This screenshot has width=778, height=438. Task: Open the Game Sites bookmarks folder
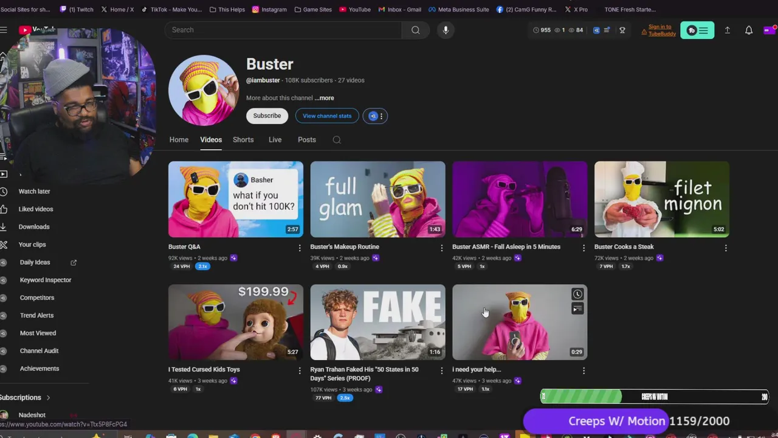(x=313, y=9)
